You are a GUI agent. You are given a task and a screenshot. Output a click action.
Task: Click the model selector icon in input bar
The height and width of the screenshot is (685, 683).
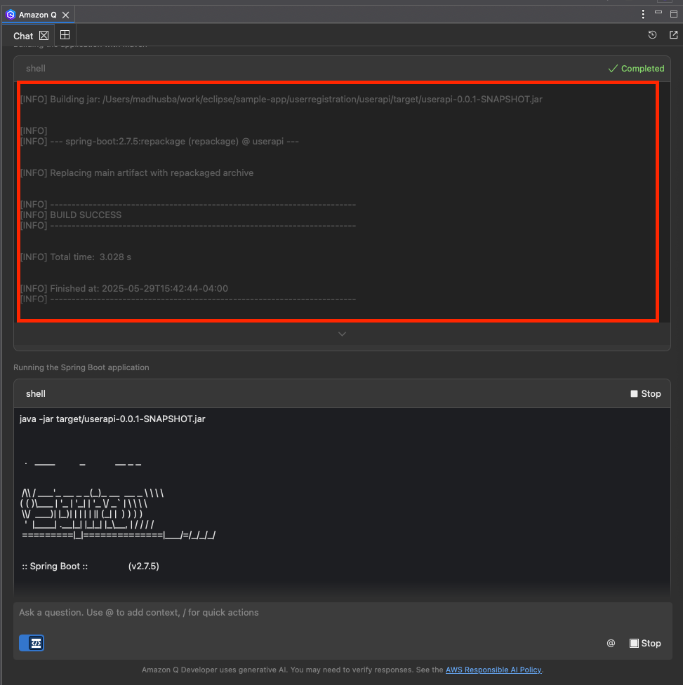tap(31, 643)
